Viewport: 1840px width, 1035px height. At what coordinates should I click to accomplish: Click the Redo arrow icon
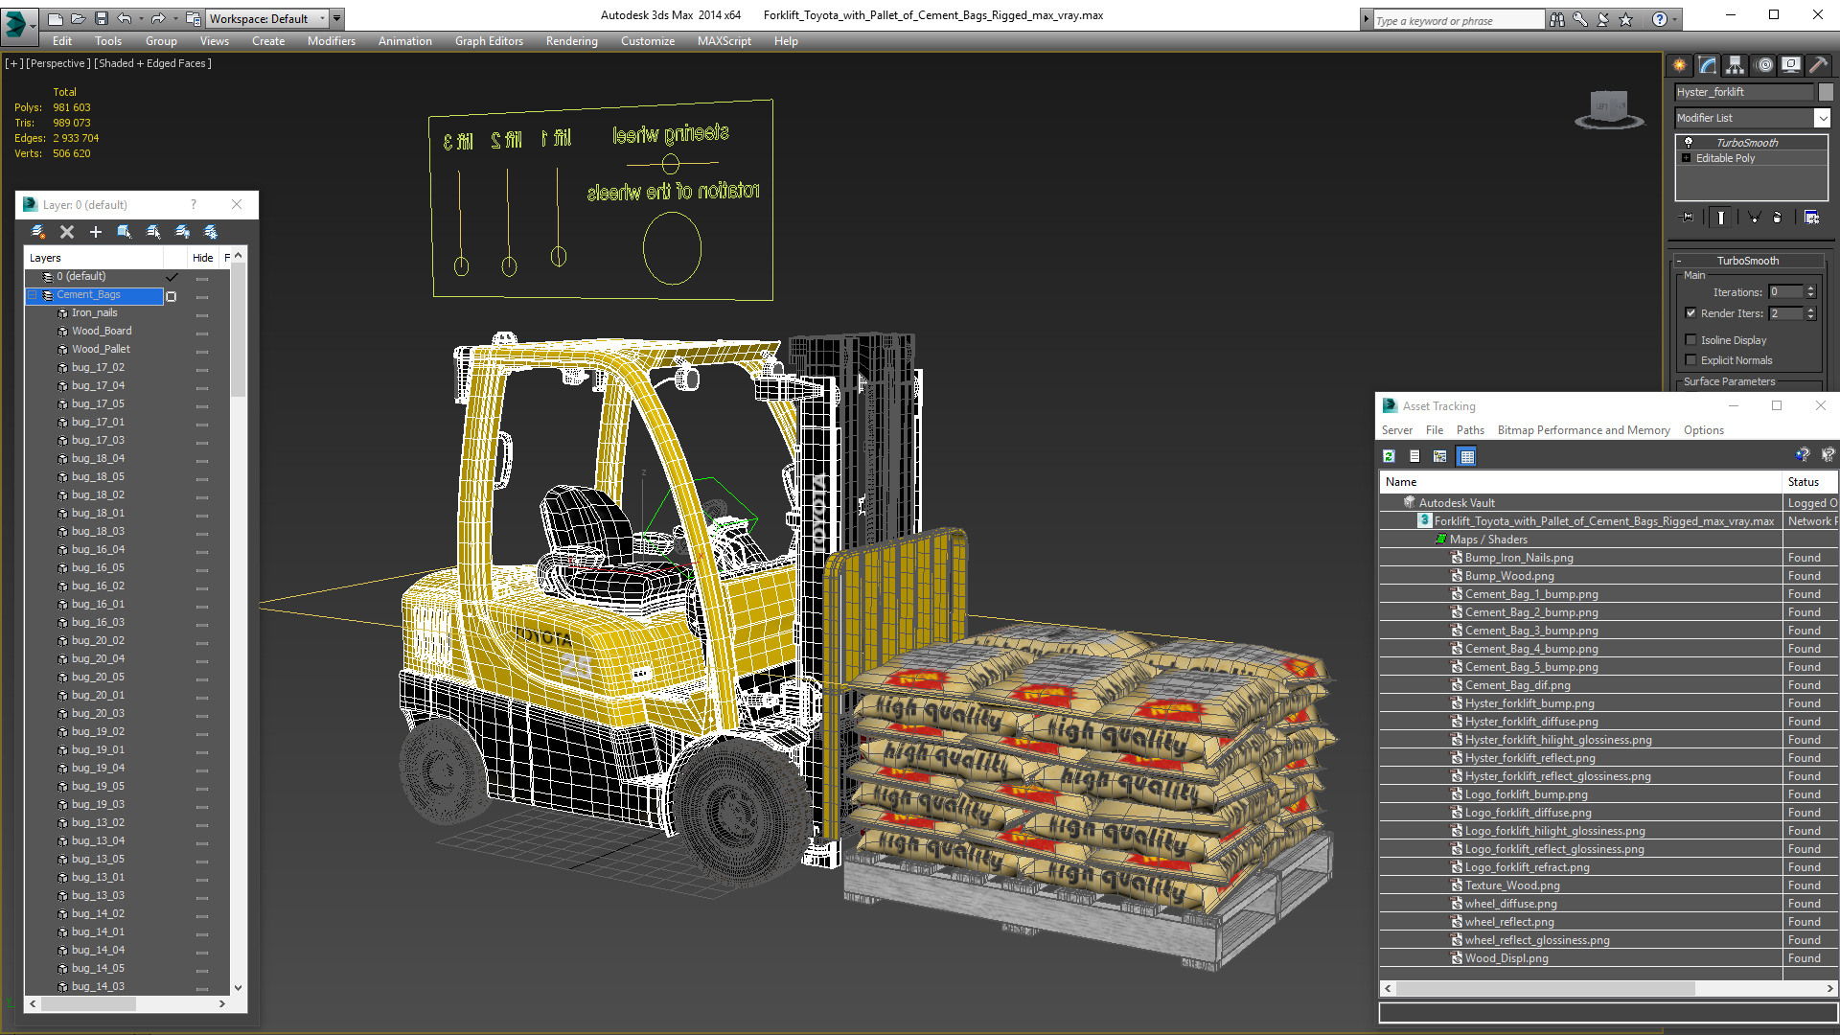coord(158,18)
